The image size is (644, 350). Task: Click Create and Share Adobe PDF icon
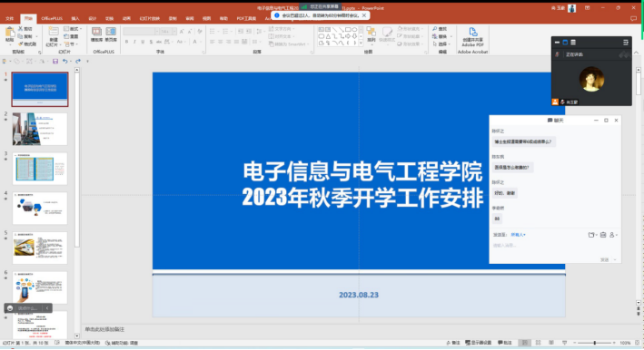pos(472,37)
